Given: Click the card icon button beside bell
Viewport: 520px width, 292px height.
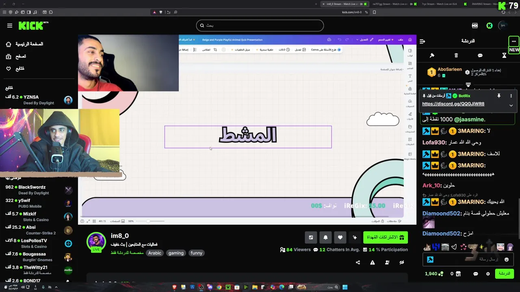Looking at the screenshot, I should [311, 237].
